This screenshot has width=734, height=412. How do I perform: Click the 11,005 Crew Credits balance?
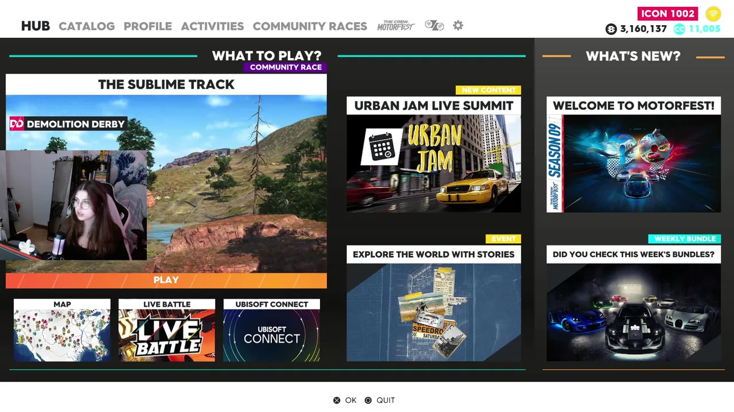pyautogui.click(x=704, y=29)
